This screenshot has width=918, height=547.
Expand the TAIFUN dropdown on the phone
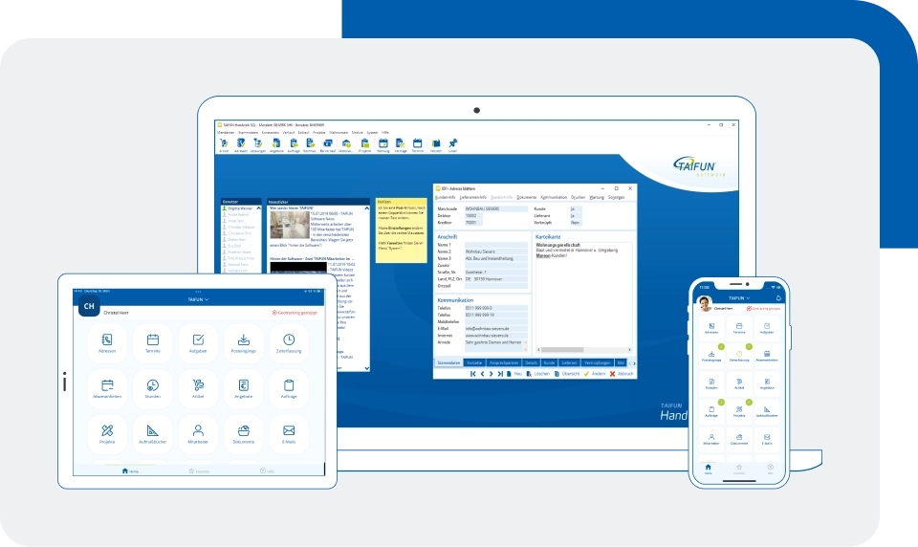point(739,297)
